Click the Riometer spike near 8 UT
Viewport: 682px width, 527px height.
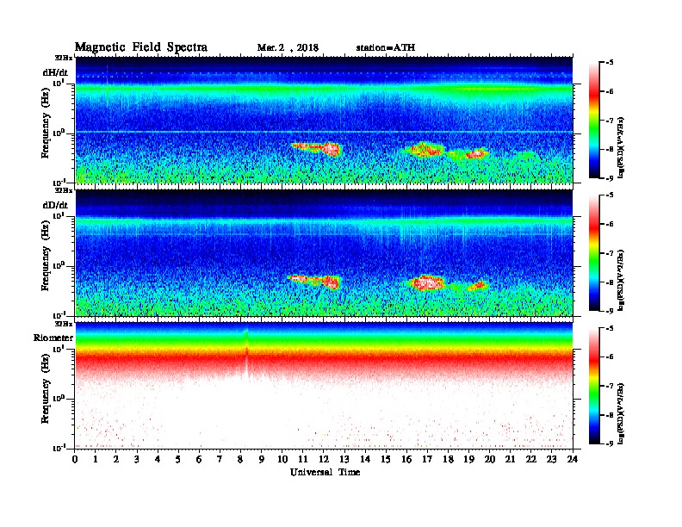[247, 355]
